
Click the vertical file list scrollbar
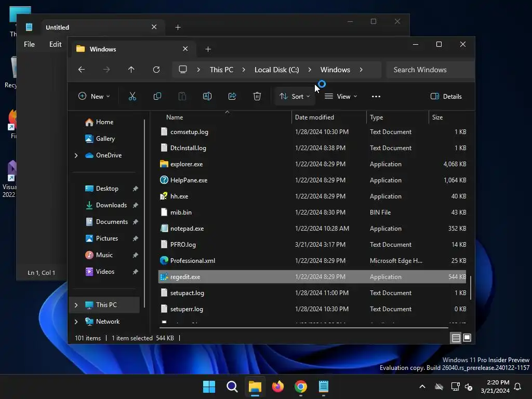(471, 288)
